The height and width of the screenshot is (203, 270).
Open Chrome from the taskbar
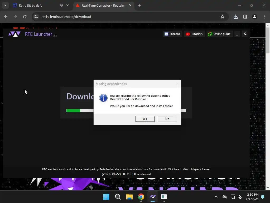141,197
